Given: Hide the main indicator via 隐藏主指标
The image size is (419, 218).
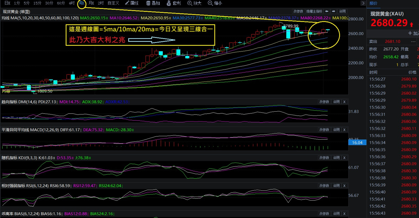Looking at the screenshot, I should [314, 11].
